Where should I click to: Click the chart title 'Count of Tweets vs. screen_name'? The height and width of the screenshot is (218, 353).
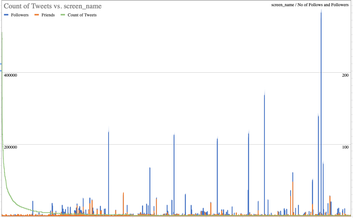click(x=53, y=6)
